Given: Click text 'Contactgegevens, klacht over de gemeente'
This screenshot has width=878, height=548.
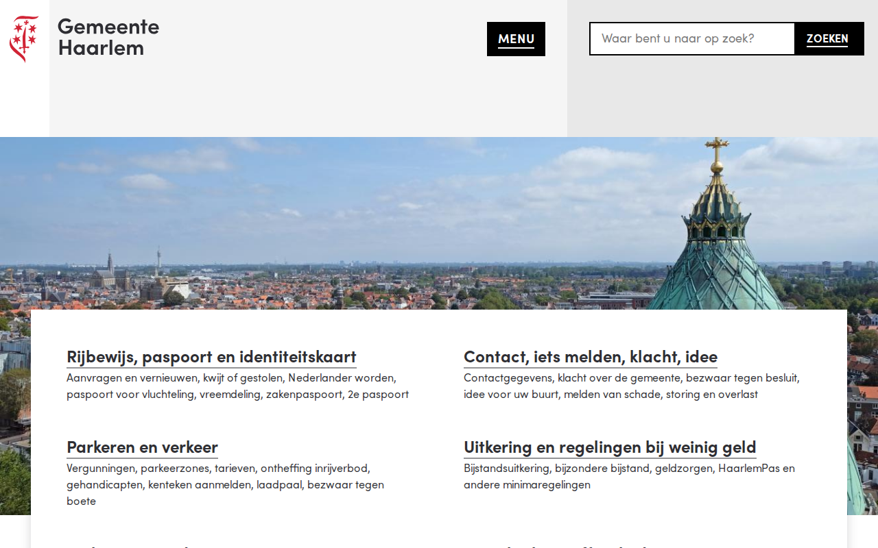Looking at the screenshot, I should click(572, 378).
